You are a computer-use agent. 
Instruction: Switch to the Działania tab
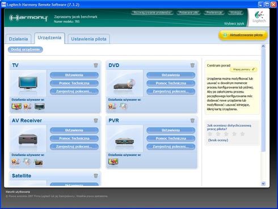[18, 39]
